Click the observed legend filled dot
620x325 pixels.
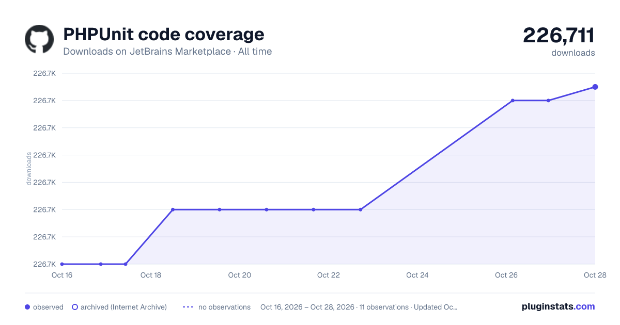[x=27, y=307]
